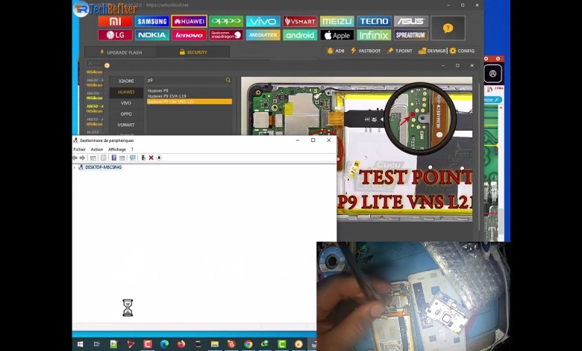Viewport: 582px width, 351px height.
Task: Select VIVO in the brand sidebar
Action: click(126, 103)
